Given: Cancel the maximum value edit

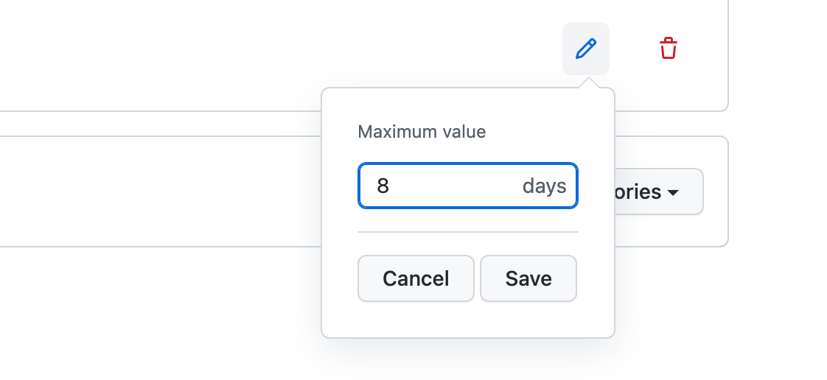Looking at the screenshot, I should (x=416, y=278).
